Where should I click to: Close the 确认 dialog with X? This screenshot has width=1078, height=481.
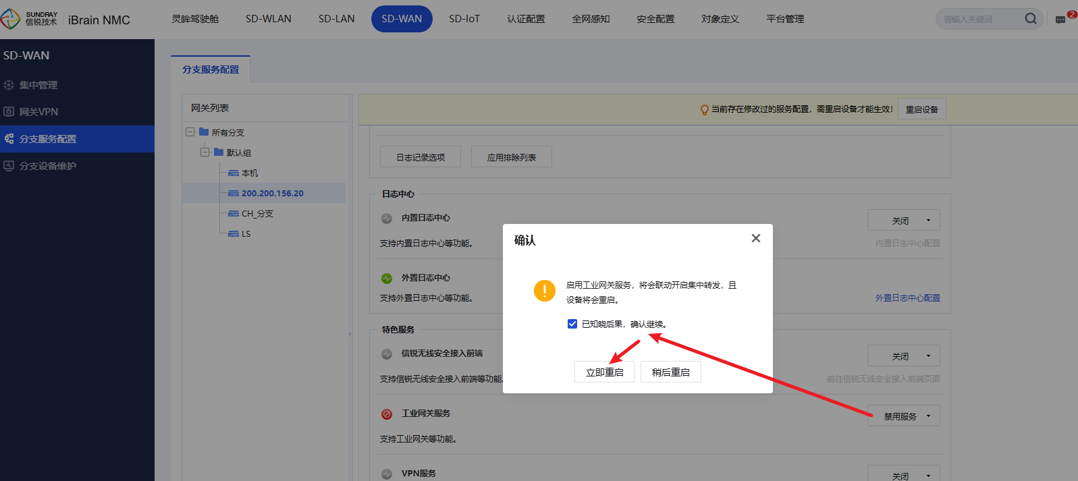[755, 238]
